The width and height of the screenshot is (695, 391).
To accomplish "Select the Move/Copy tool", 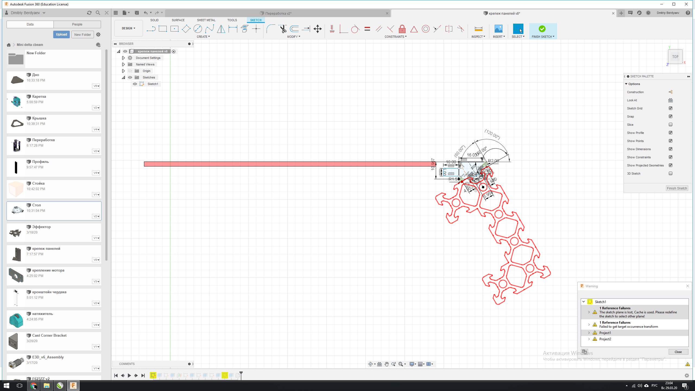I will coord(317,29).
